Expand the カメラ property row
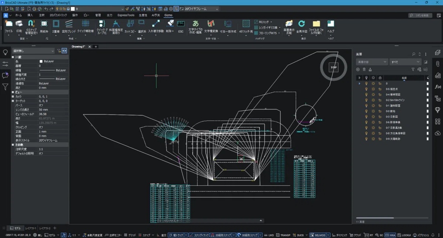 (x=13, y=96)
